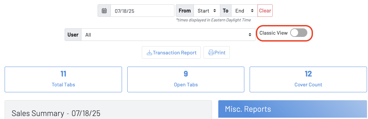Open the Open Tabs card

click(186, 79)
